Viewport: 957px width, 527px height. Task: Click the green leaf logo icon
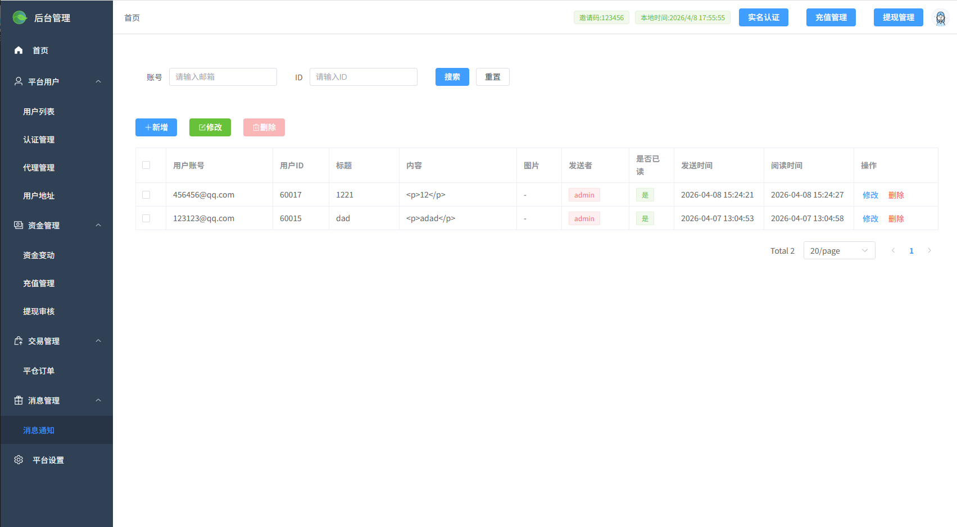(20, 18)
